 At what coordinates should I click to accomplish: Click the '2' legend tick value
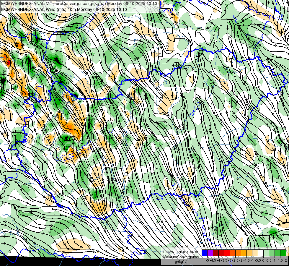coord(286,260)
